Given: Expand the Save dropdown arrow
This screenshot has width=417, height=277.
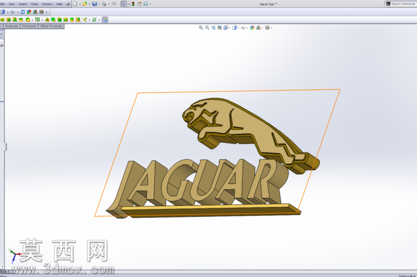Looking at the screenshot, I should pos(99,4).
